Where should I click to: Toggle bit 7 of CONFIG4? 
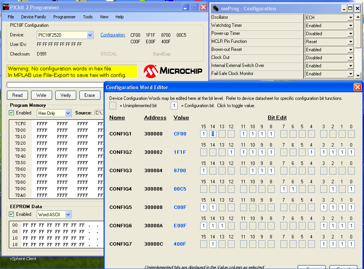click(x=284, y=189)
